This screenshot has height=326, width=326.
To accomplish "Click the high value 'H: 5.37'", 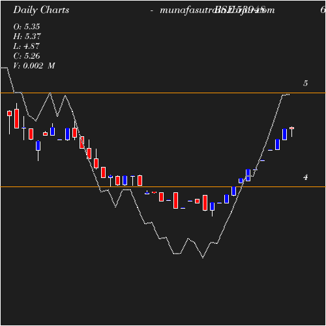I will 27,37.
